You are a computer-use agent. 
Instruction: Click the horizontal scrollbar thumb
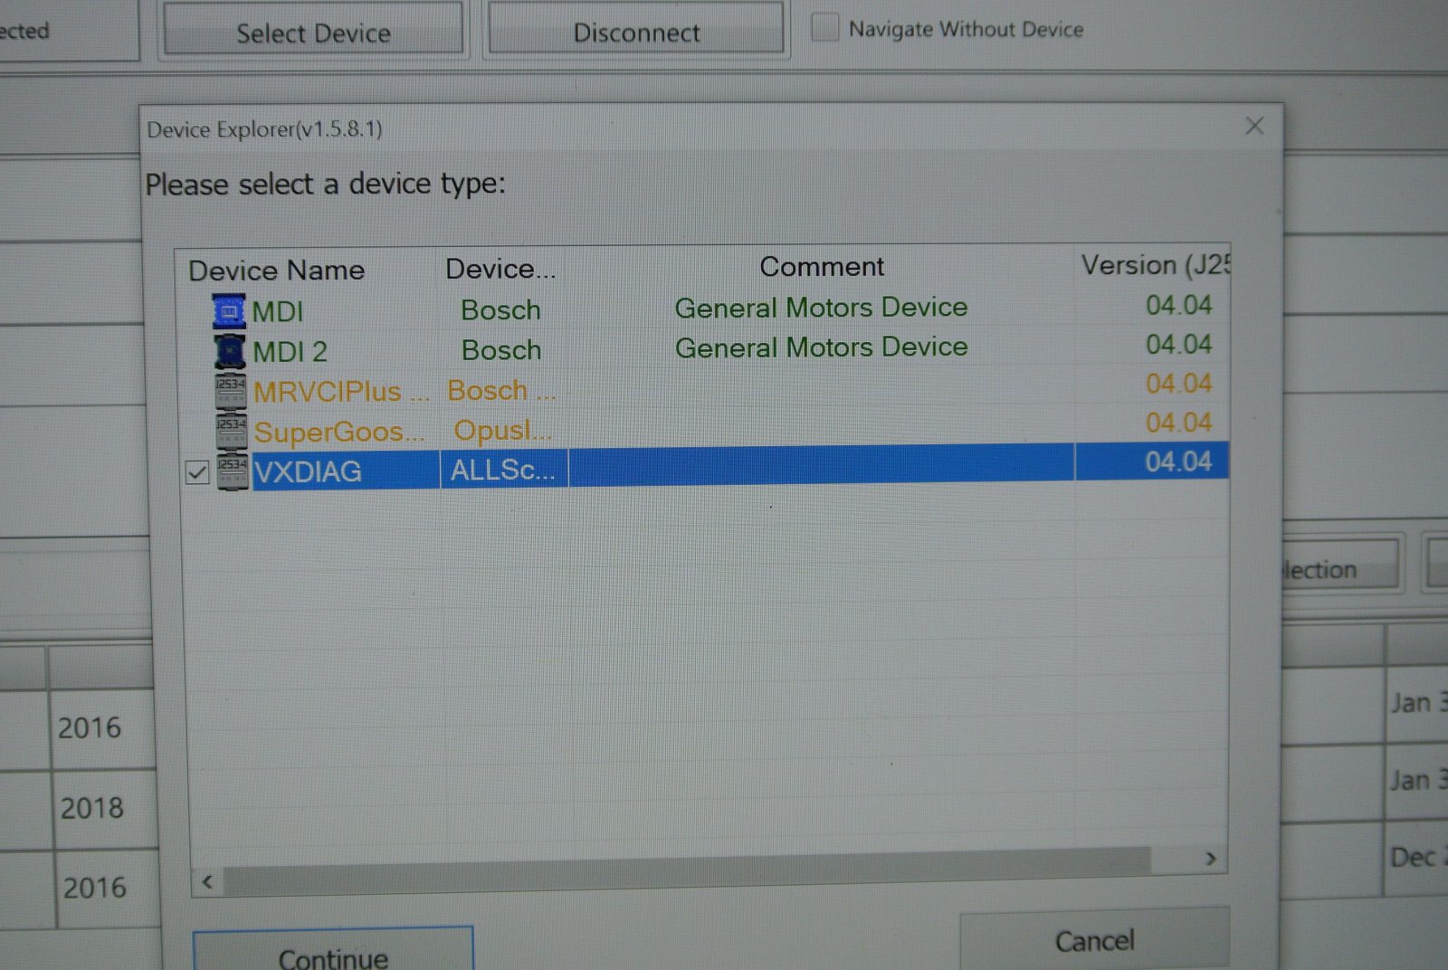pyautogui.click(x=687, y=870)
